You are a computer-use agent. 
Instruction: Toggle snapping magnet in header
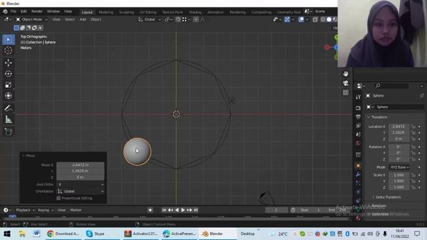tap(178, 19)
